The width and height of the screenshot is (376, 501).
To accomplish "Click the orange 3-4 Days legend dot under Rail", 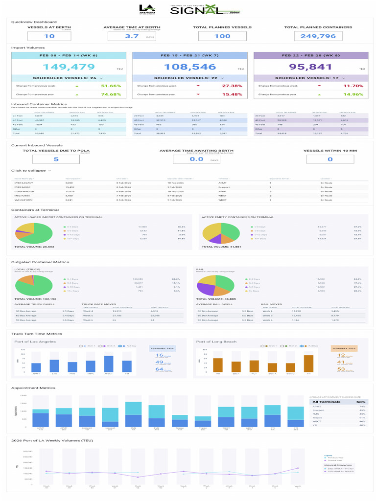I will pos(246,283).
